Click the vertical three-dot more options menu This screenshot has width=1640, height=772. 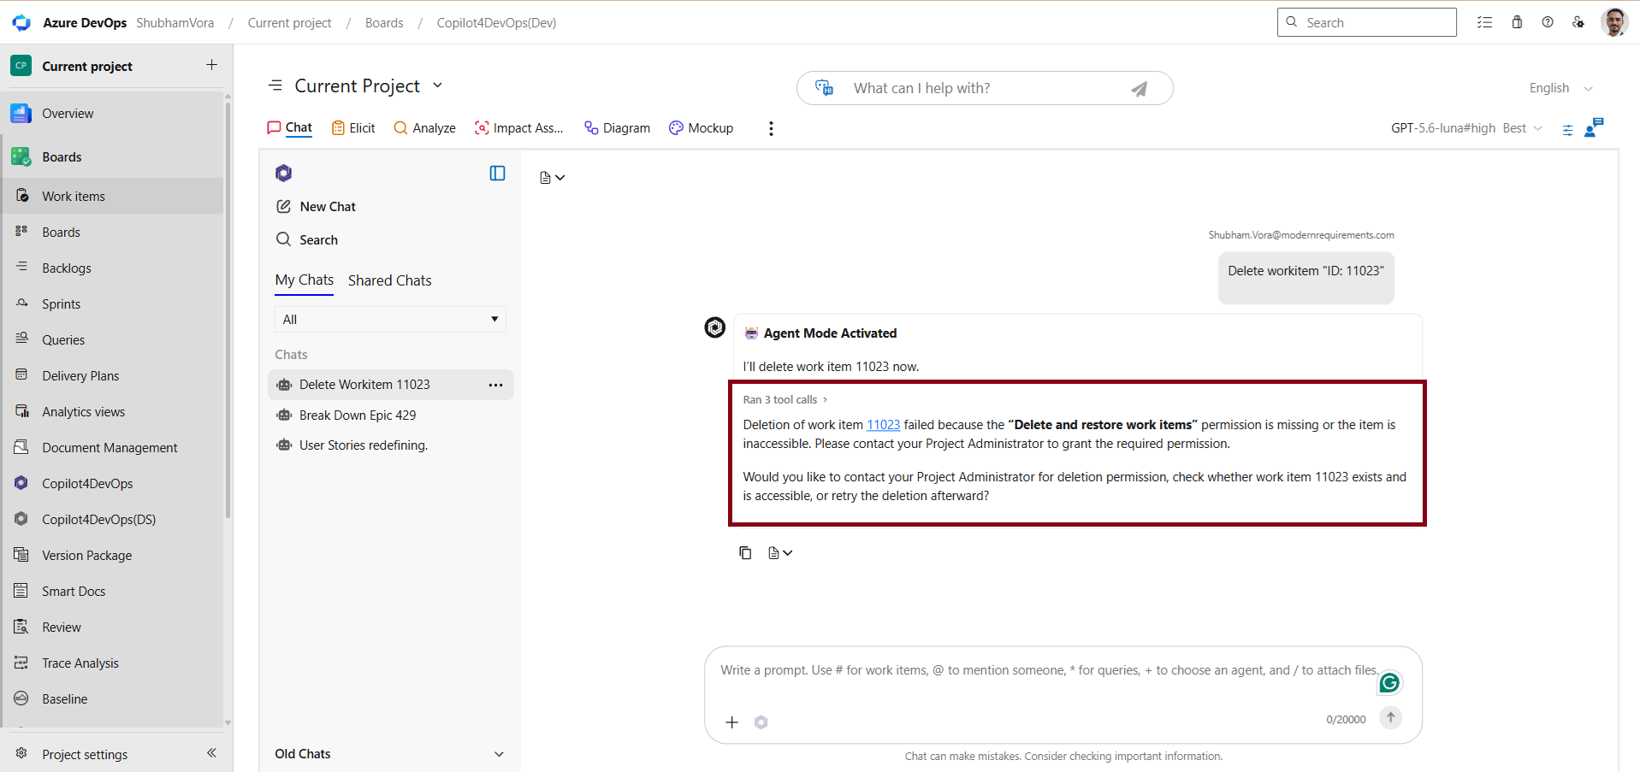click(x=771, y=128)
